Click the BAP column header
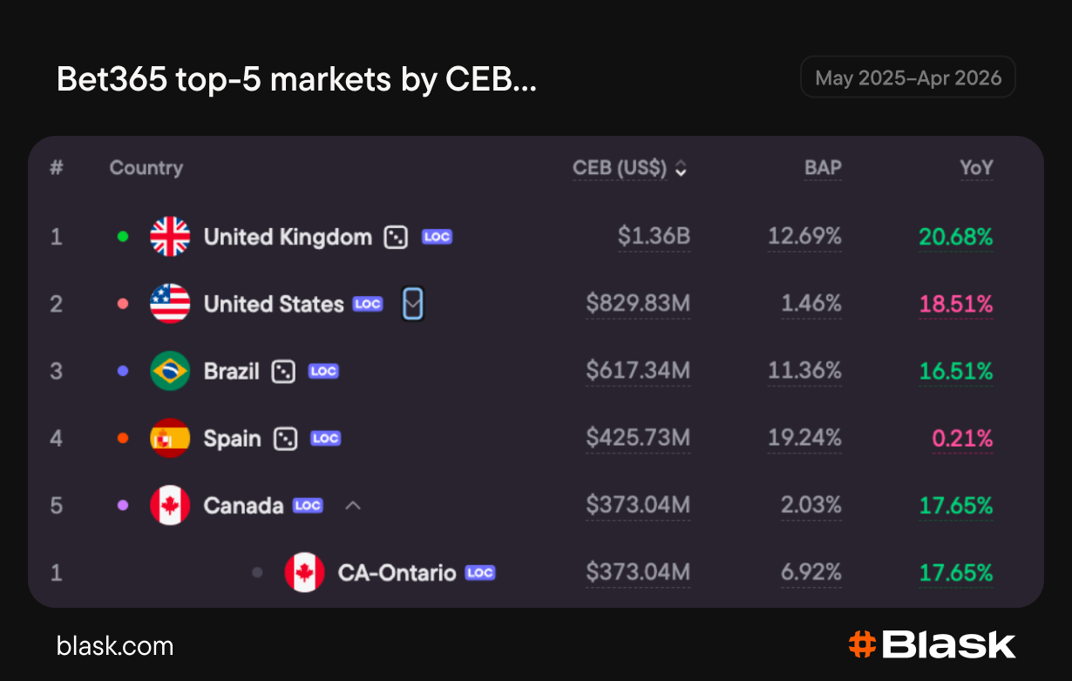 823,168
